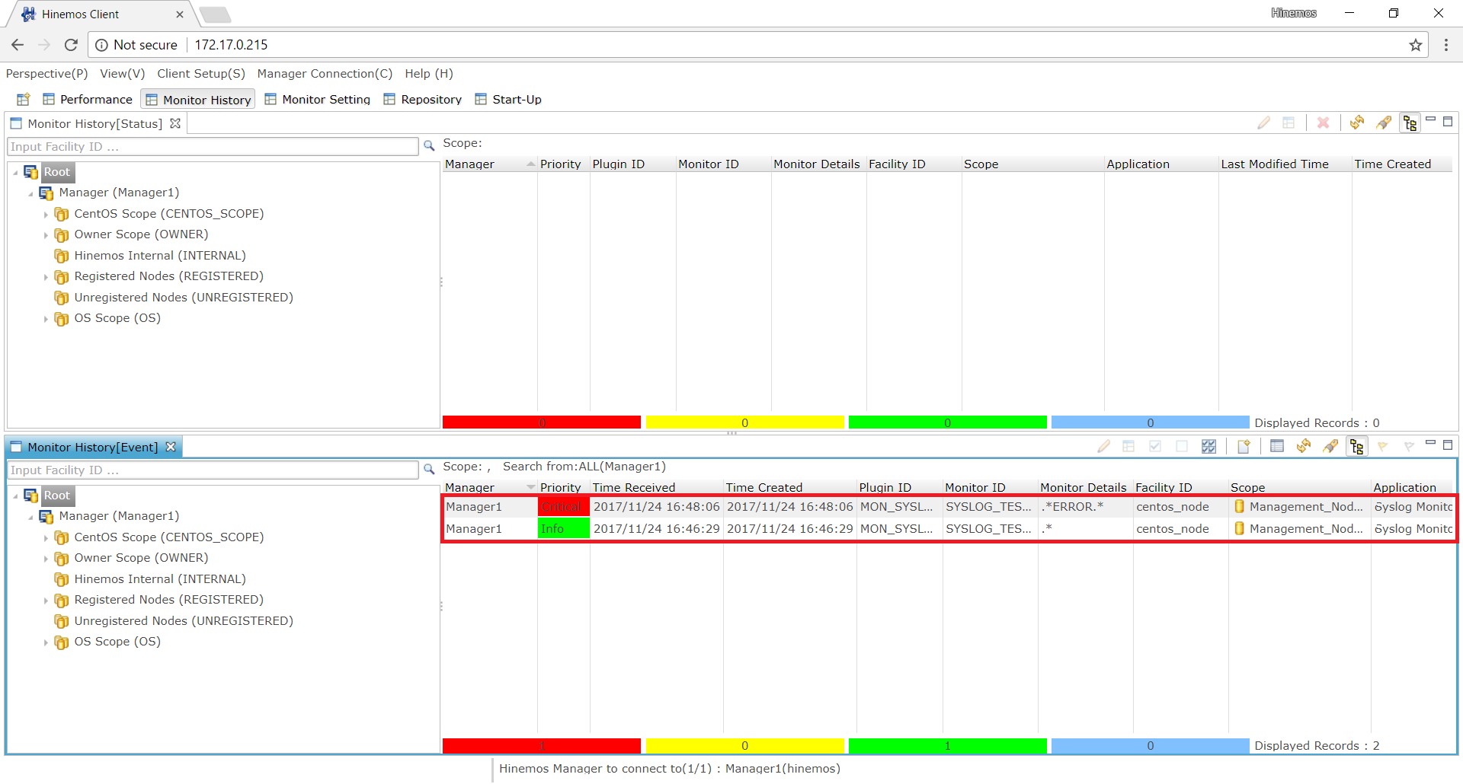Open the View(V) menu

click(x=122, y=74)
